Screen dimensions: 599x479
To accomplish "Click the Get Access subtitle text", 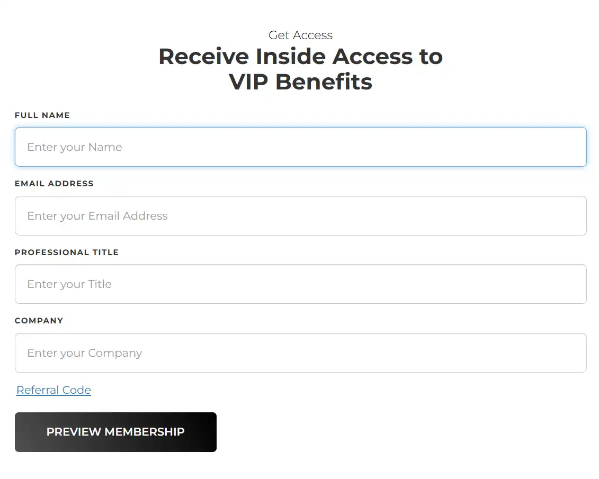I will [300, 35].
